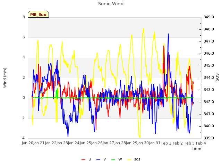The width and height of the screenshot is (222, 166).
Task: Click the sos legend label text
Action: click(x=137, y=159)
